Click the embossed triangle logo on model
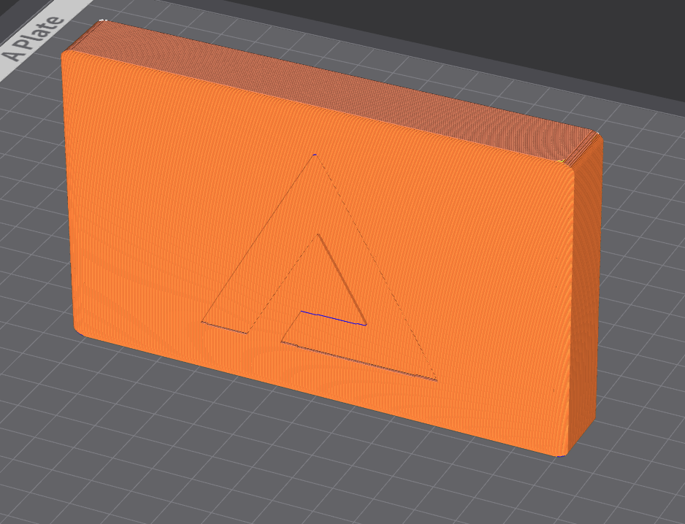The image size is (685, 524). [319, 267]
